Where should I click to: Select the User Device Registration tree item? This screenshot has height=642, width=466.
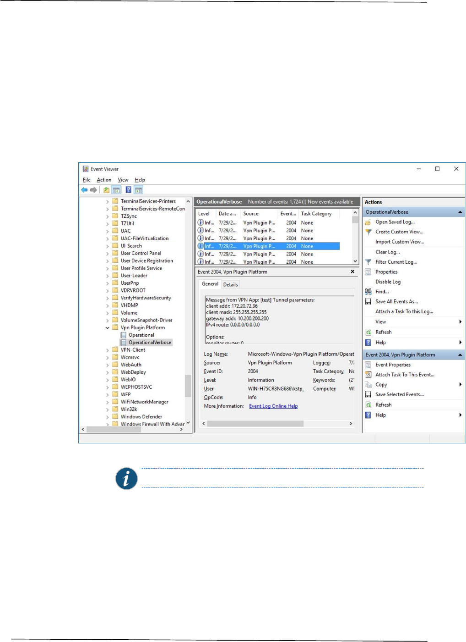[x=146, y=261]
